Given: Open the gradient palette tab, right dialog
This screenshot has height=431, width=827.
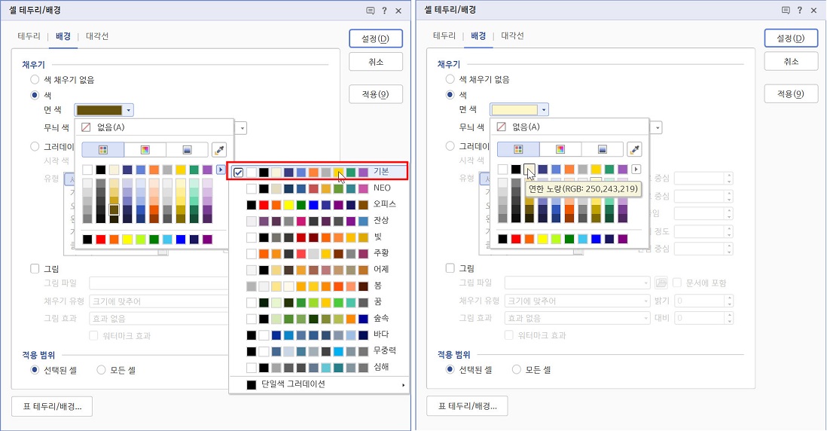Looking at the screenshot, I should click(603, 149).
